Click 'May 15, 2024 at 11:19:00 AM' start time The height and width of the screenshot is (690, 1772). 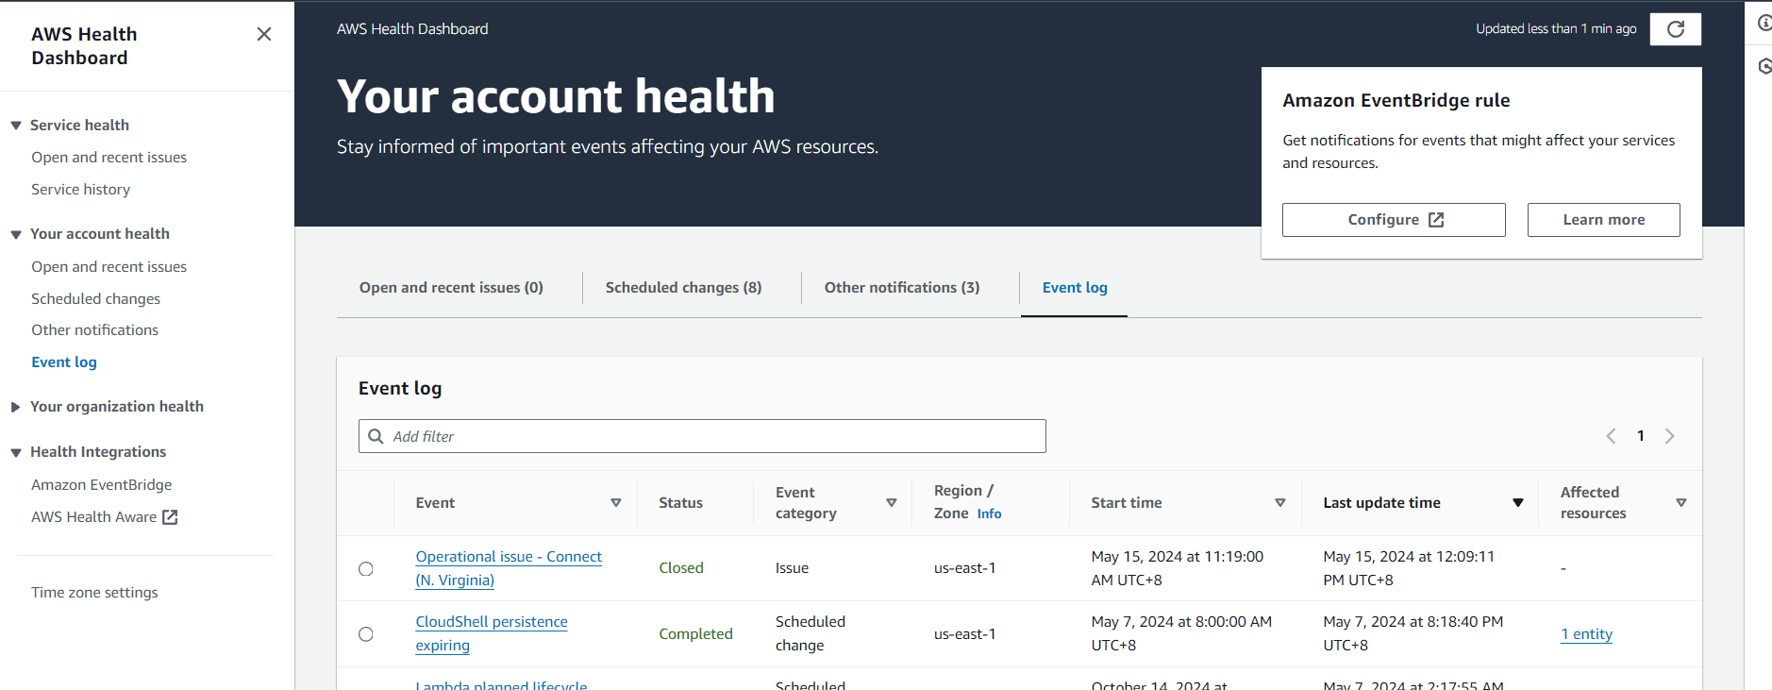(1178, 568)
